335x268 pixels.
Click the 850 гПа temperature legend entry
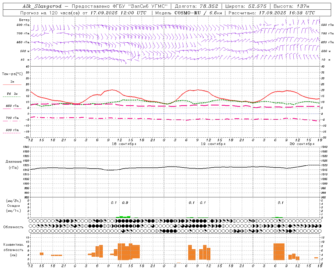(x=12, y=106)
